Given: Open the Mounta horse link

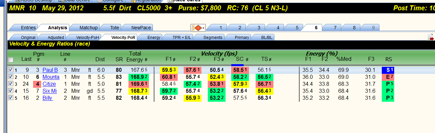Looking at the screenshot, I should point(51,77).
